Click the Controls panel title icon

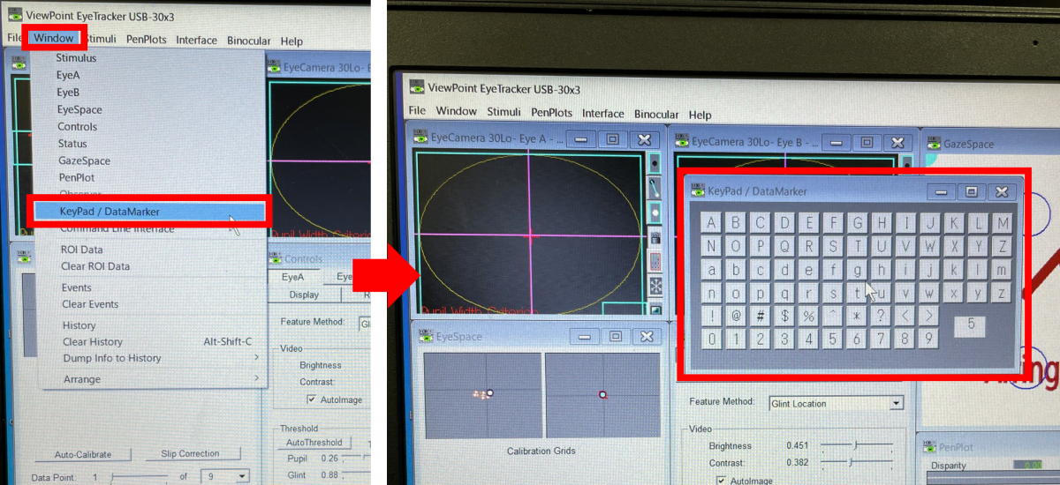276,258
